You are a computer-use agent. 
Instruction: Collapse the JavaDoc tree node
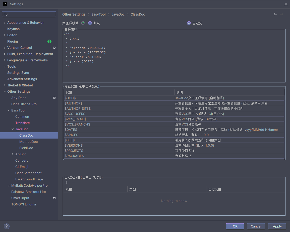[13, 129]
